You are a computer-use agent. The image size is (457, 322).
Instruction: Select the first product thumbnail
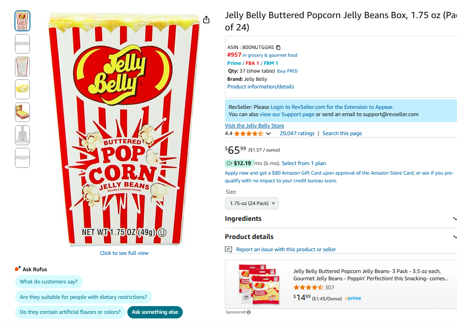pyautogui.click(x=23, y=21)
